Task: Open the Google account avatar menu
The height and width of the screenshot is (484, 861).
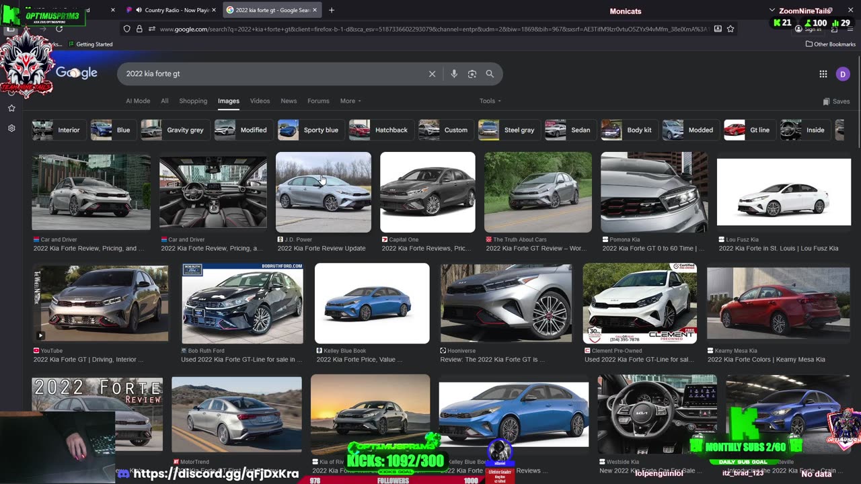Action: click(843, 74)
